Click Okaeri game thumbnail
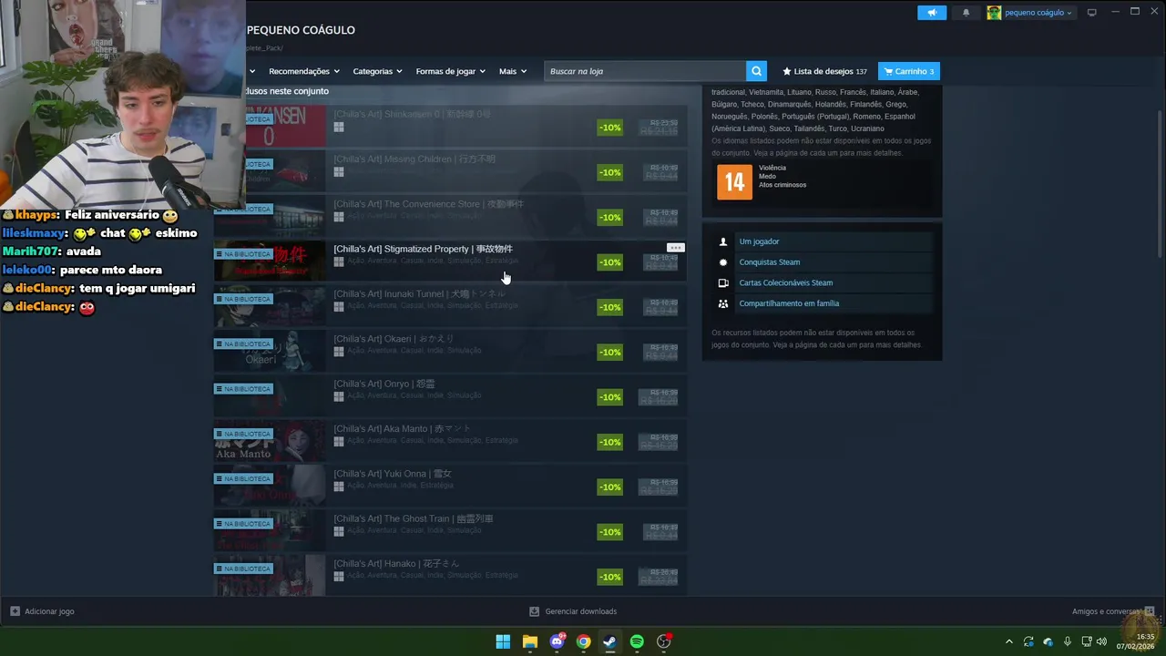The image size is (1166, 656). tap(270, 351)
